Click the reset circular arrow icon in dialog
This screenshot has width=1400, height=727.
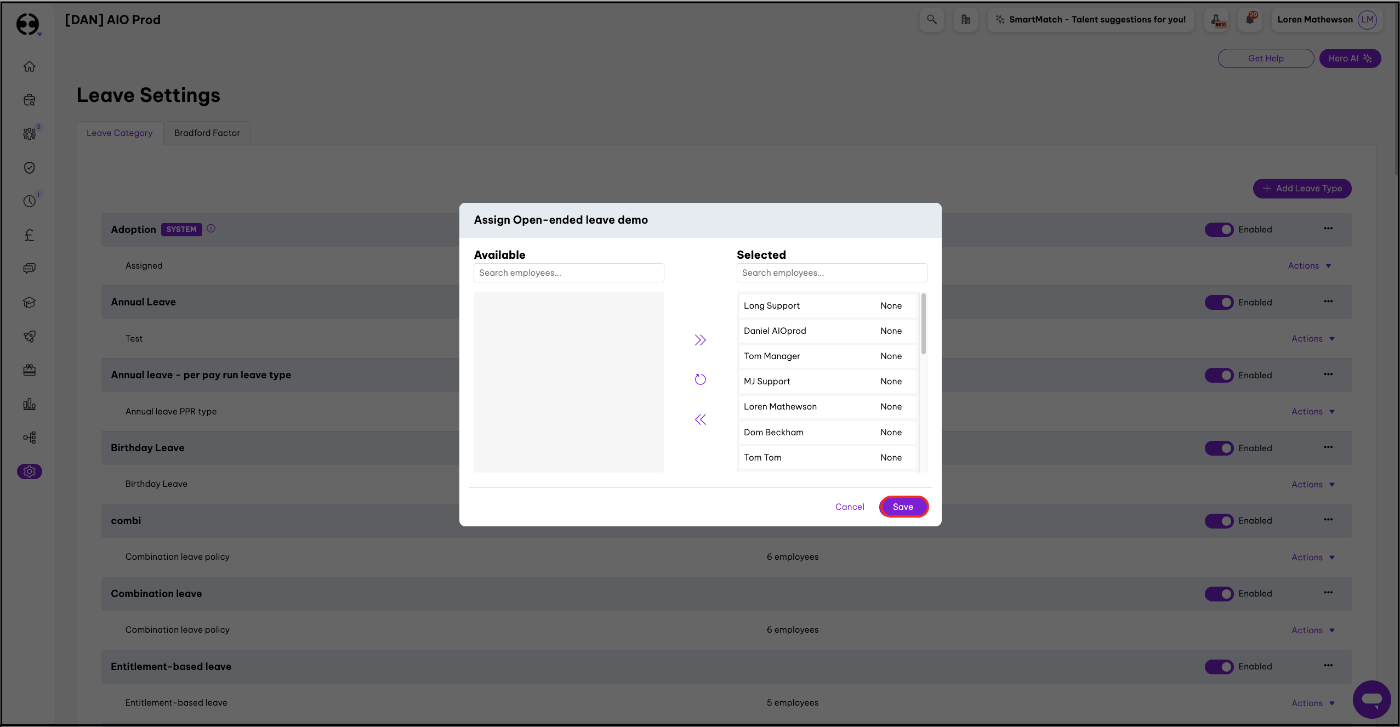700,379
